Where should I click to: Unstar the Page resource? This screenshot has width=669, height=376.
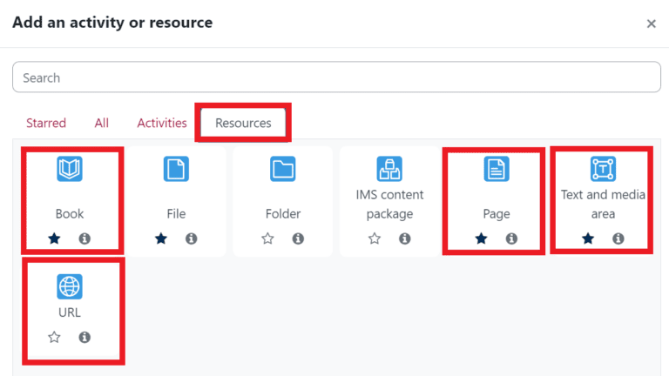point(481,238)
